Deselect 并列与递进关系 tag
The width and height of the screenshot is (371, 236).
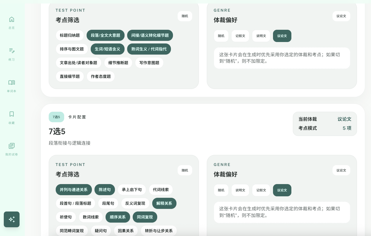pyautogui.click(x=74, y=190)
